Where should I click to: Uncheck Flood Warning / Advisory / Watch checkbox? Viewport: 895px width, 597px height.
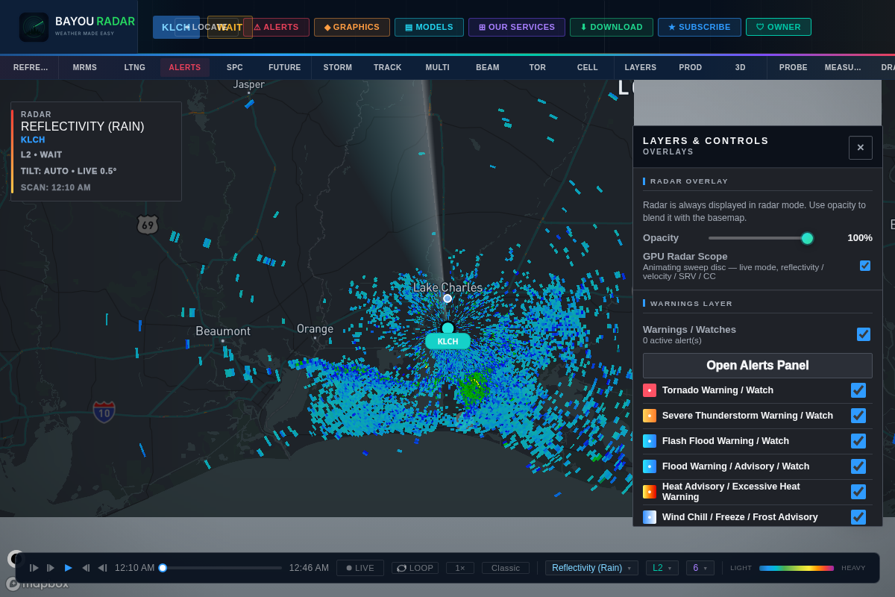tap(858, 466)
